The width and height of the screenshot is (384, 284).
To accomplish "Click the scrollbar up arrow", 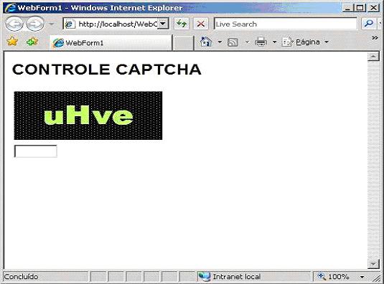I will pyautogui.click(x=373, y=57).
